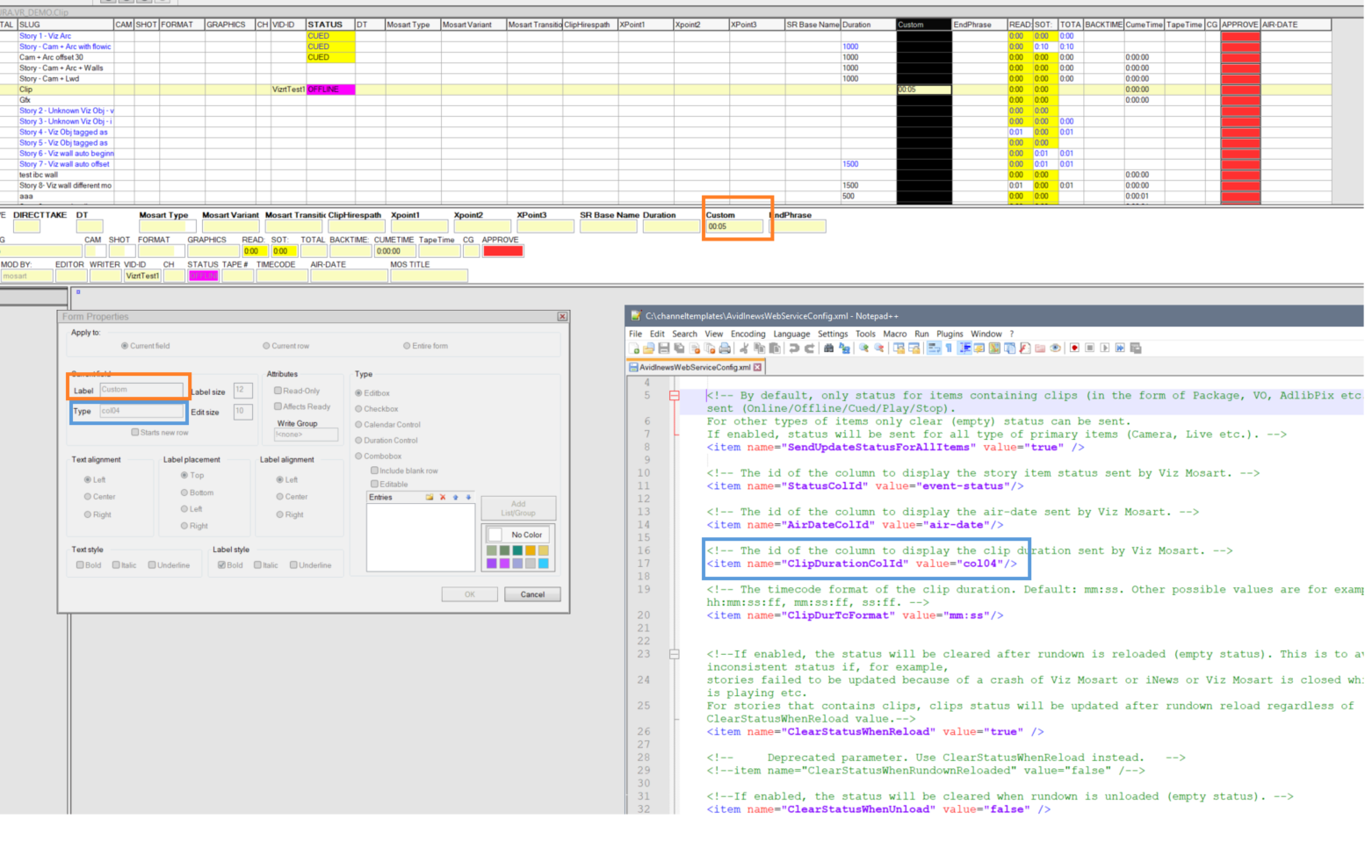Click the Custom field showing 00:05

pos(734,226)
